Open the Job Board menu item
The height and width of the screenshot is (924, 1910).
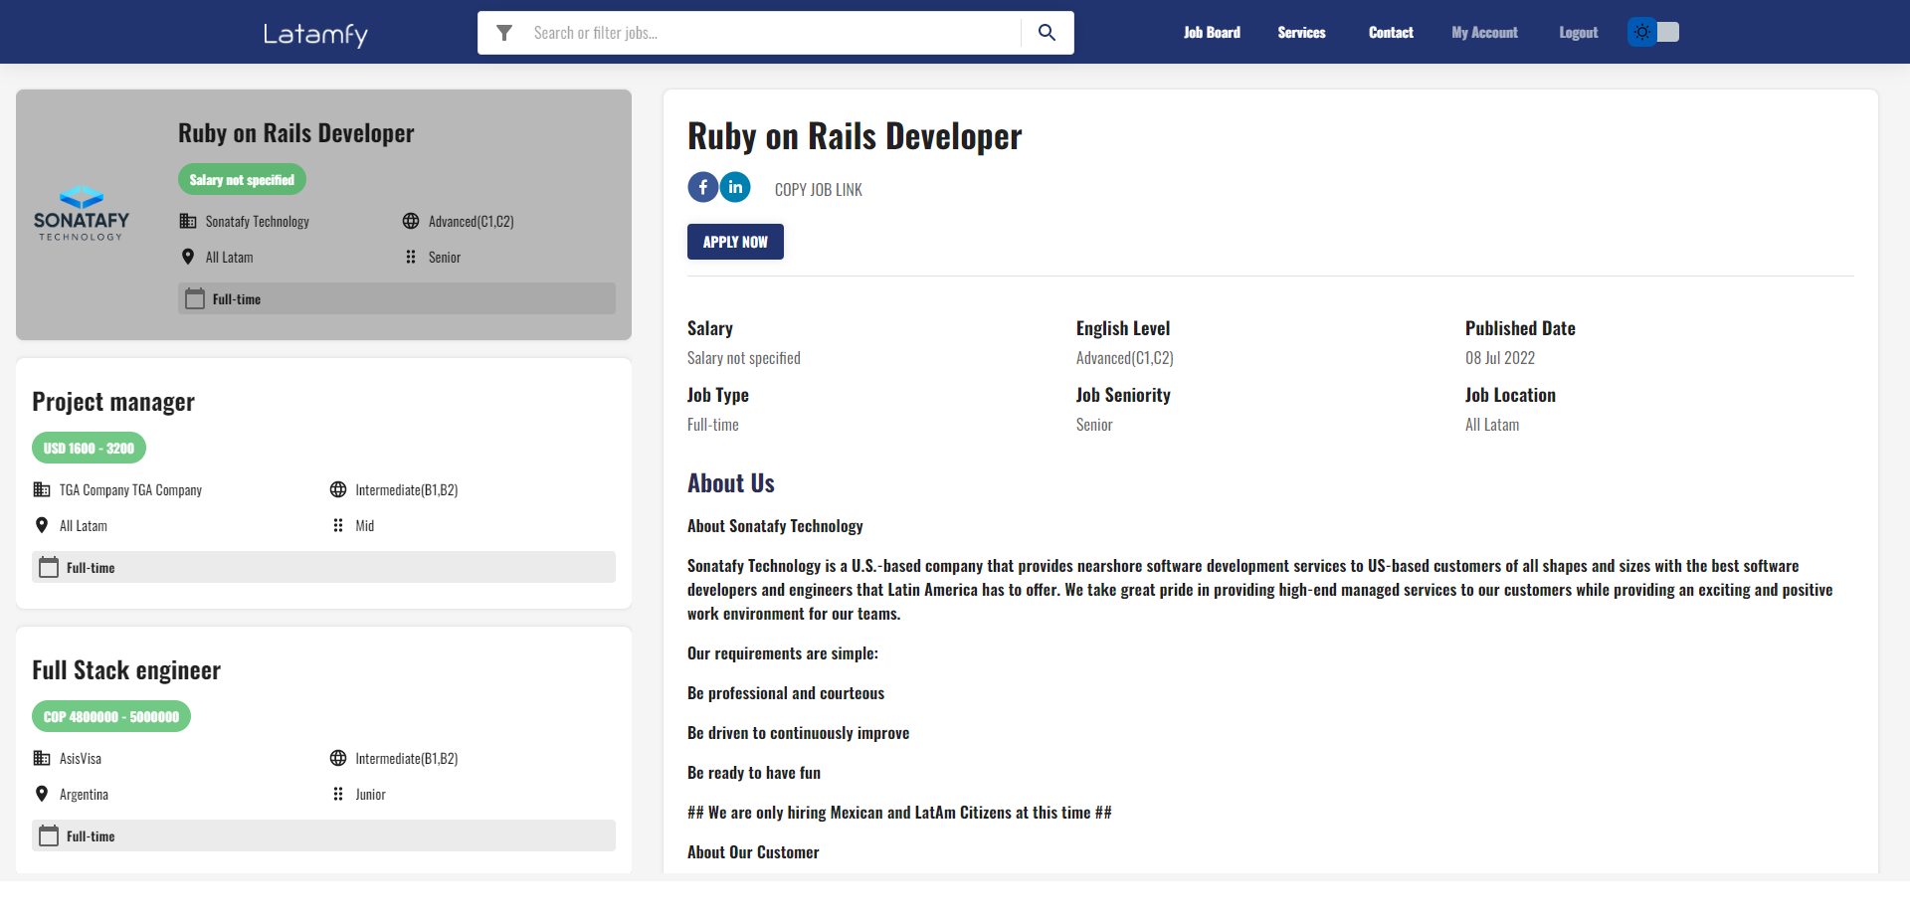pos(1212,33)
